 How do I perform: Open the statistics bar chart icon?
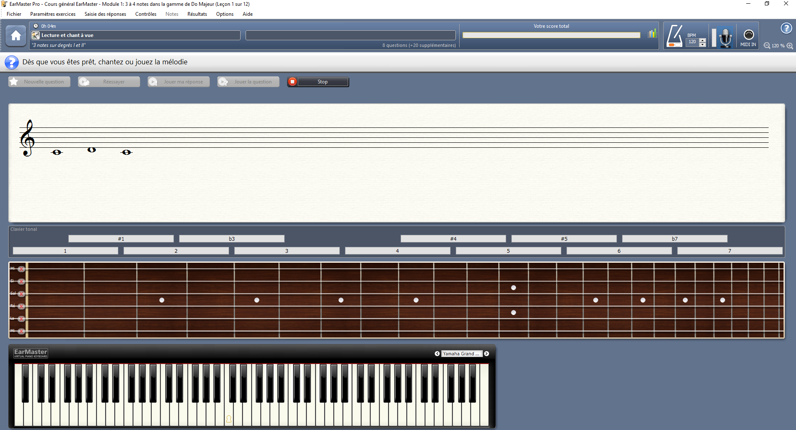tap(652, 33)
